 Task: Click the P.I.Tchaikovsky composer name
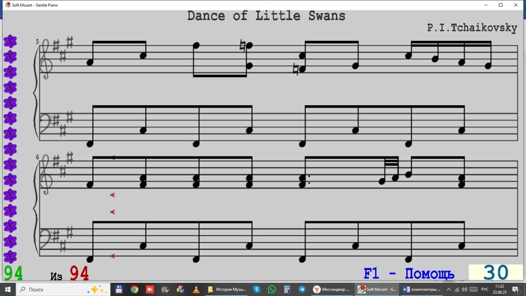tap(472, 28)
